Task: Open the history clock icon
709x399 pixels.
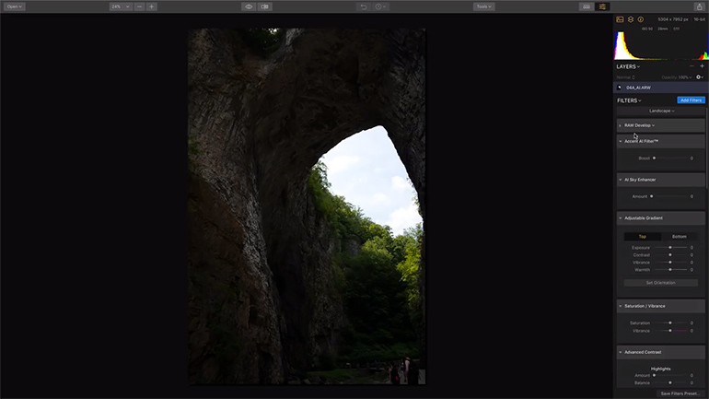Action: pyautogui.click(x=380, y=6)
